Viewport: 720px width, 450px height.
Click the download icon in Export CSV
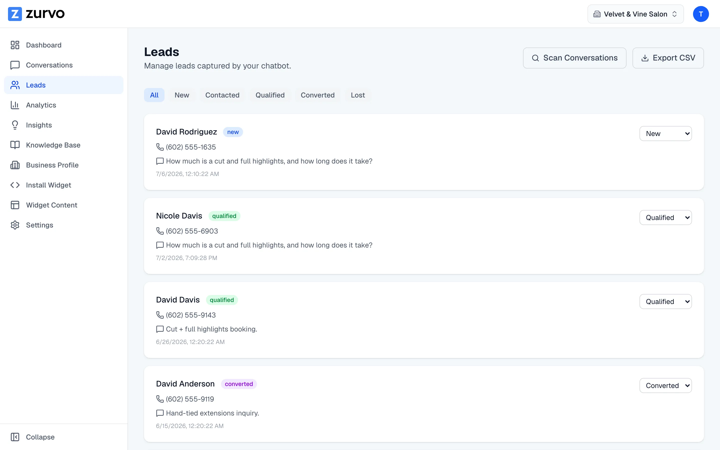(x=645, y=58)
